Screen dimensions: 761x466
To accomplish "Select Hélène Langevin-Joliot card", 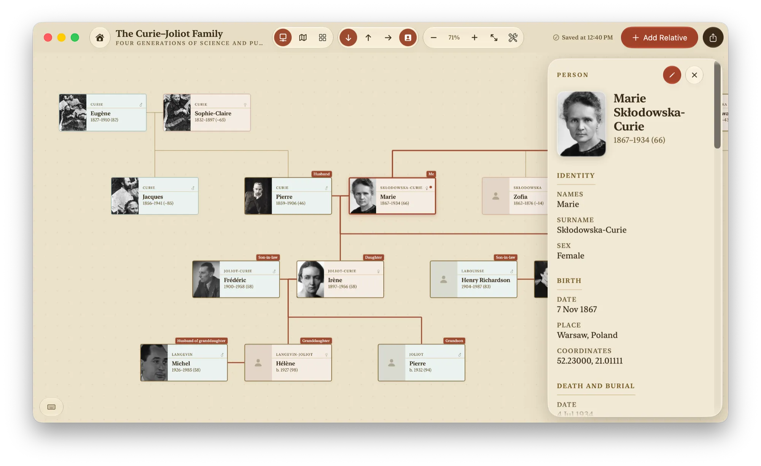I will 288,362.
